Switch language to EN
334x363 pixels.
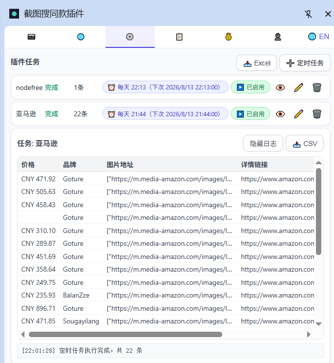pos(318,37)
